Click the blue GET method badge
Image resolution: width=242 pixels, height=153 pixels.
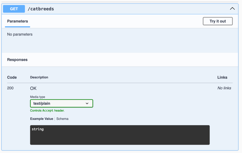[x=14, y=9]
